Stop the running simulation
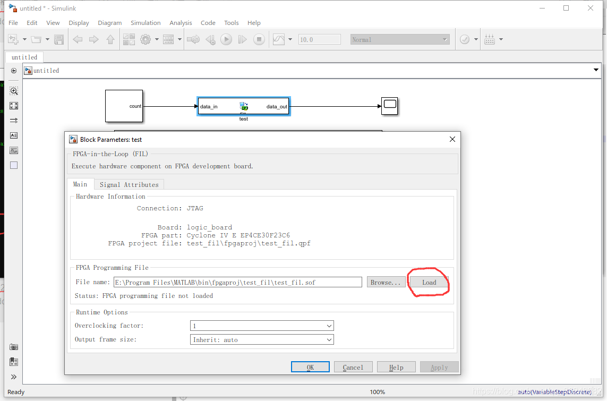607x401 pixels. click(x=259, y=39)
